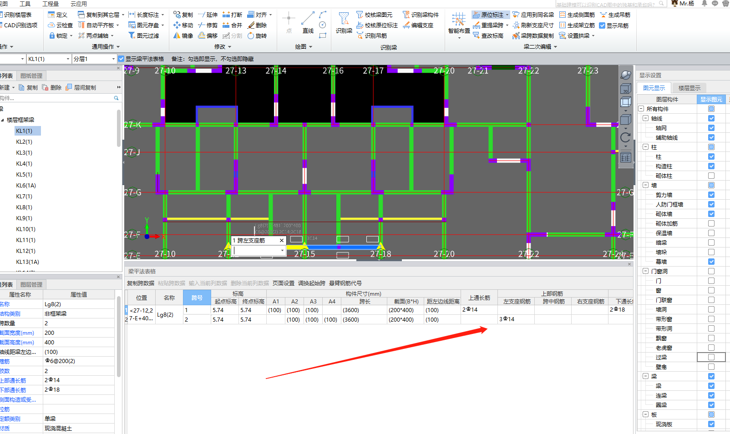Switch to the 楼层显示 tab
Viewport: 730px width, 434px height.
[x=689, y=88]
